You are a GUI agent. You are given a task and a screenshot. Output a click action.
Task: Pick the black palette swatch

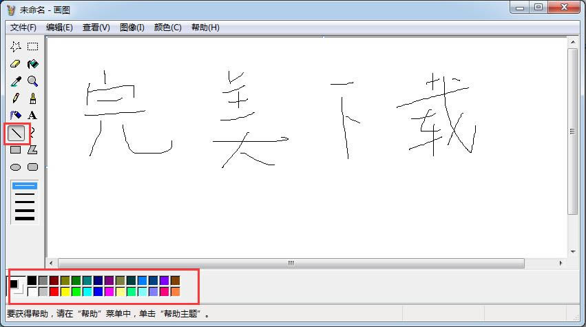click(x=32, y=280)
